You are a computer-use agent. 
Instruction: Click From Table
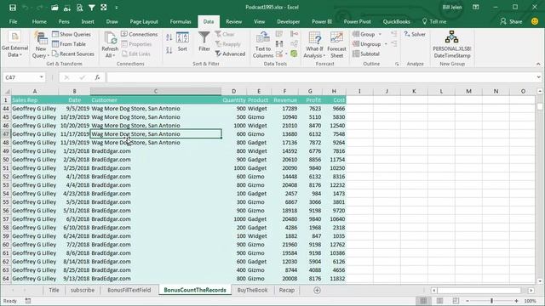(69, 44)
